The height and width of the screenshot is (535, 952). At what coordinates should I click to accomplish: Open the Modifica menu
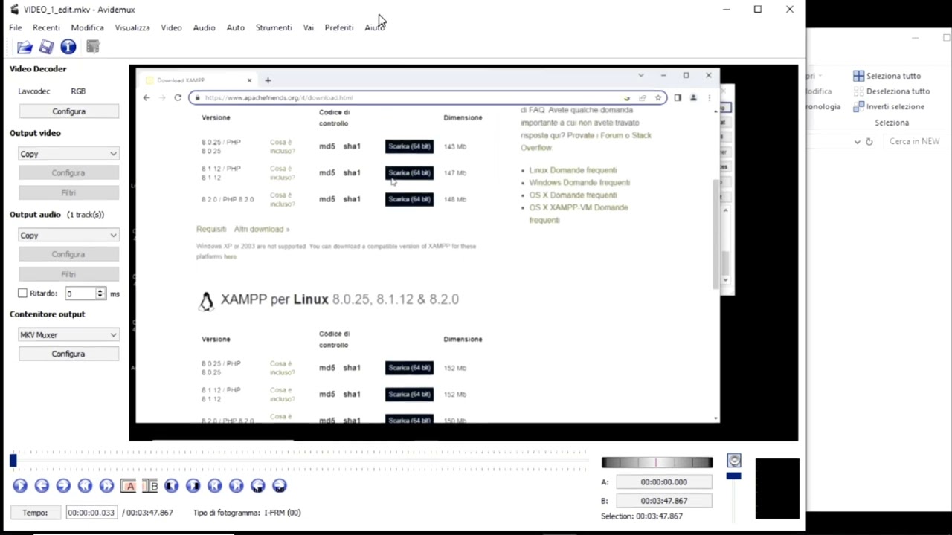87,27
